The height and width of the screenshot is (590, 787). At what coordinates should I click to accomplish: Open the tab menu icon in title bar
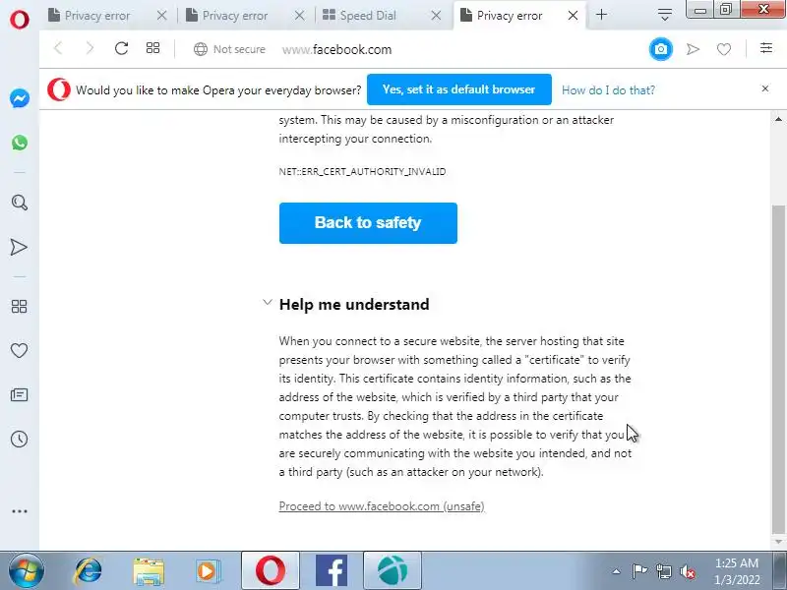[665, 15]
